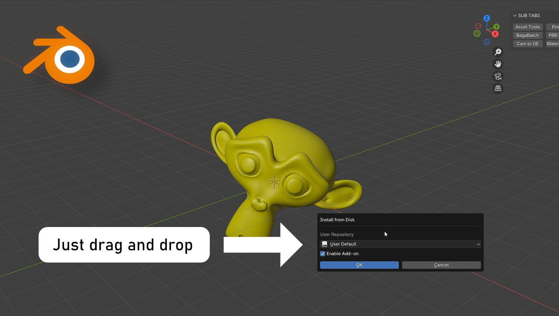559x316 pixels.
Task: Click the pan hand icon
Action: pyautogui.click(x=498, y=64)
